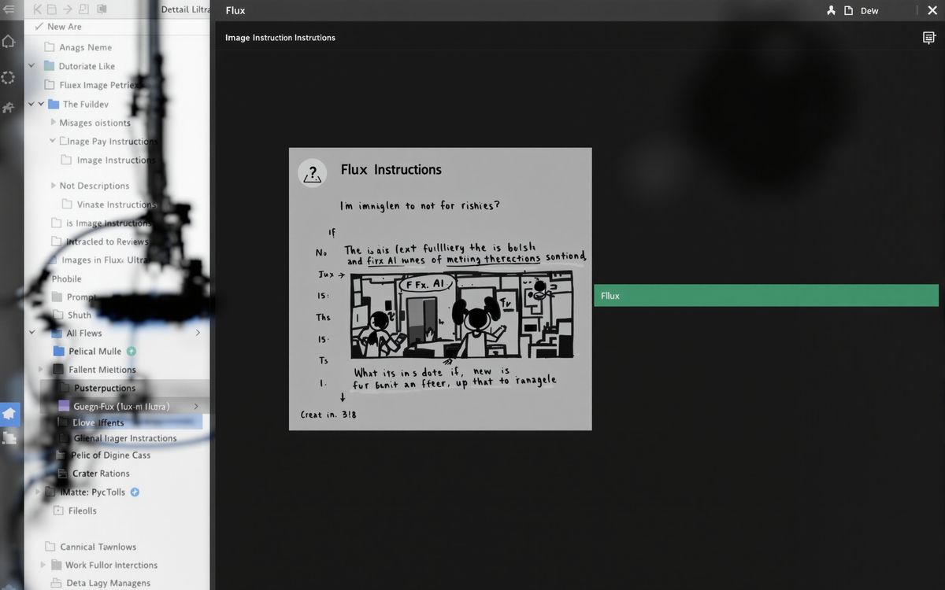
Task: Expand the Misages oistionts tree node
Action: (54, 123)
